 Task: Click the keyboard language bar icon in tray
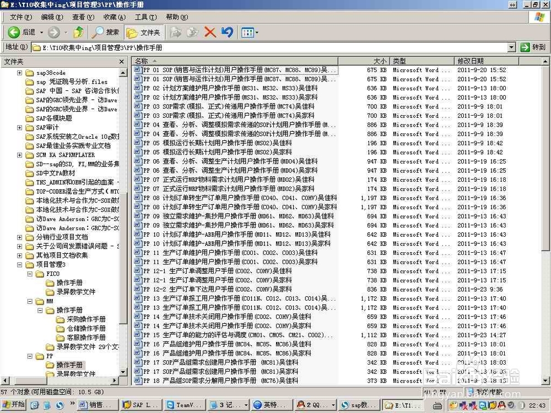click(437, 406)
